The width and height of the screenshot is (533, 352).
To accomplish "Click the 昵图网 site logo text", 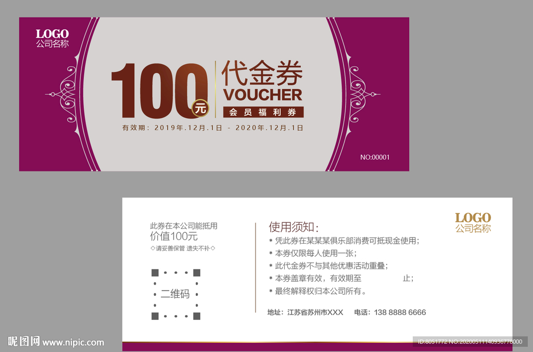I will pyautogui.click(x=24, y=341).
